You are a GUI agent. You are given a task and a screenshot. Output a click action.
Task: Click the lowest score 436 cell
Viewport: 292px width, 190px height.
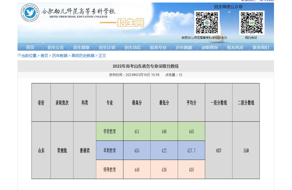point(164,169)
